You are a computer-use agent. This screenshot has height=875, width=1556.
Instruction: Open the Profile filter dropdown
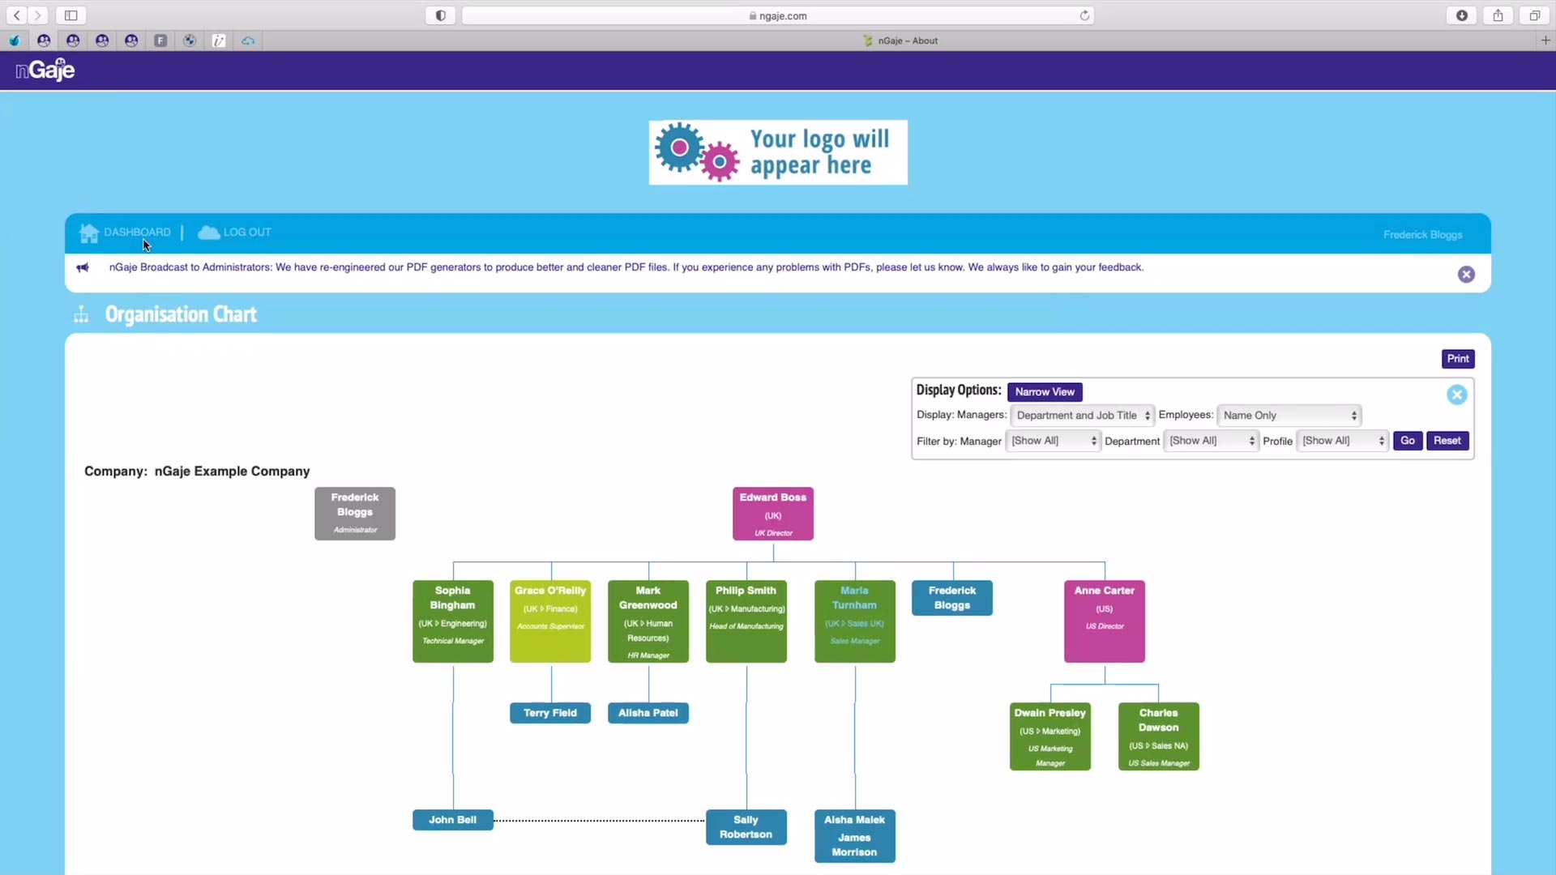pyautogui.click(x=1342, y=441)
